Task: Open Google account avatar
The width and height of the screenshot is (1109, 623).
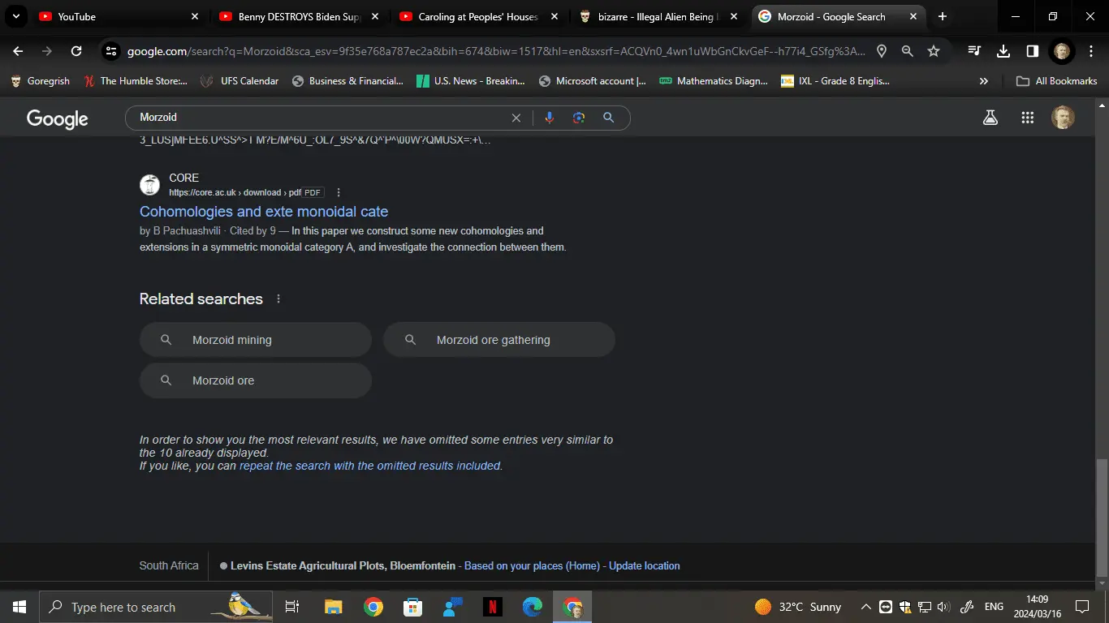Action: tap(1063, 118)
